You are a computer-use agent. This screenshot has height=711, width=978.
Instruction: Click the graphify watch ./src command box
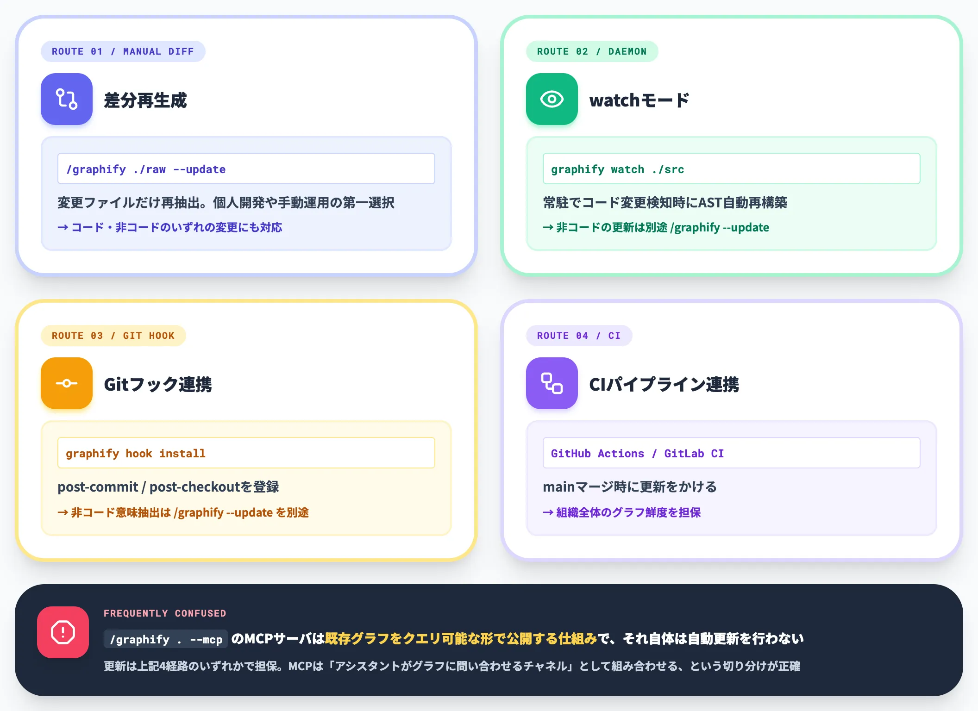pyautogui.click(x=732, y=169)
